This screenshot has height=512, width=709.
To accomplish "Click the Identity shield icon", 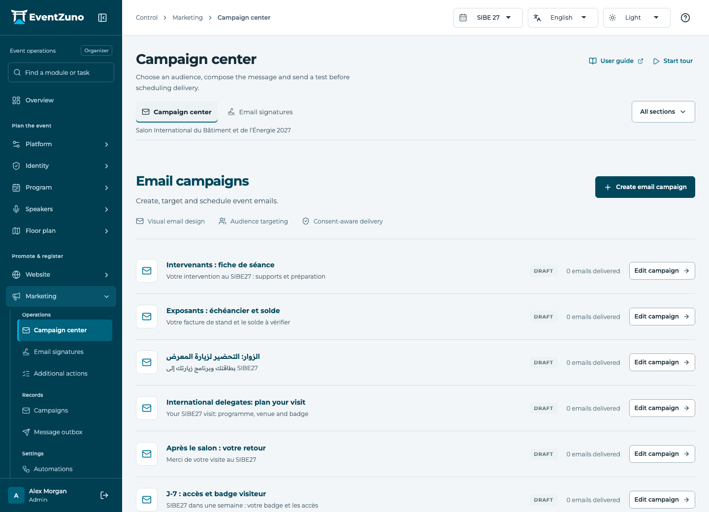I will (16, 166).
